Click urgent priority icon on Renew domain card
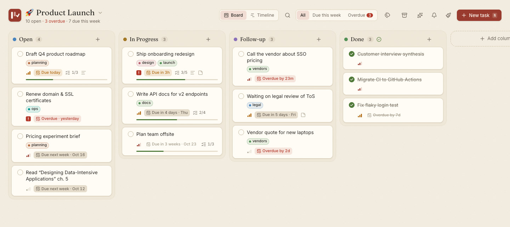 (28, 119)
